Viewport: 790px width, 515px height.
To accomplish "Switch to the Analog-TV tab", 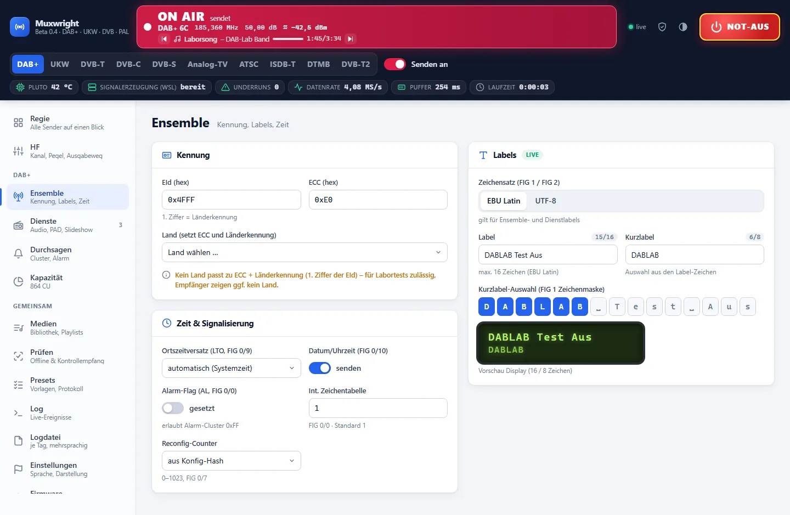I will click(207, 64).
